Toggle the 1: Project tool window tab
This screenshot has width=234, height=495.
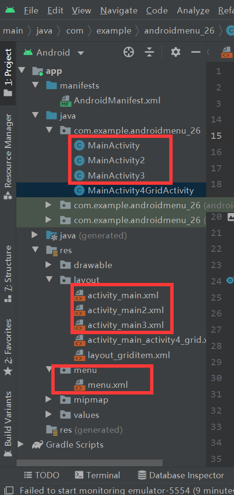(x=8, y=73)
